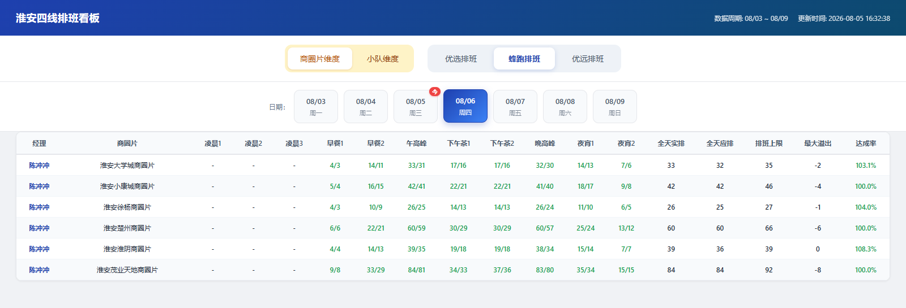
Task: Choose date 08/09 周日
Action: 615,106
